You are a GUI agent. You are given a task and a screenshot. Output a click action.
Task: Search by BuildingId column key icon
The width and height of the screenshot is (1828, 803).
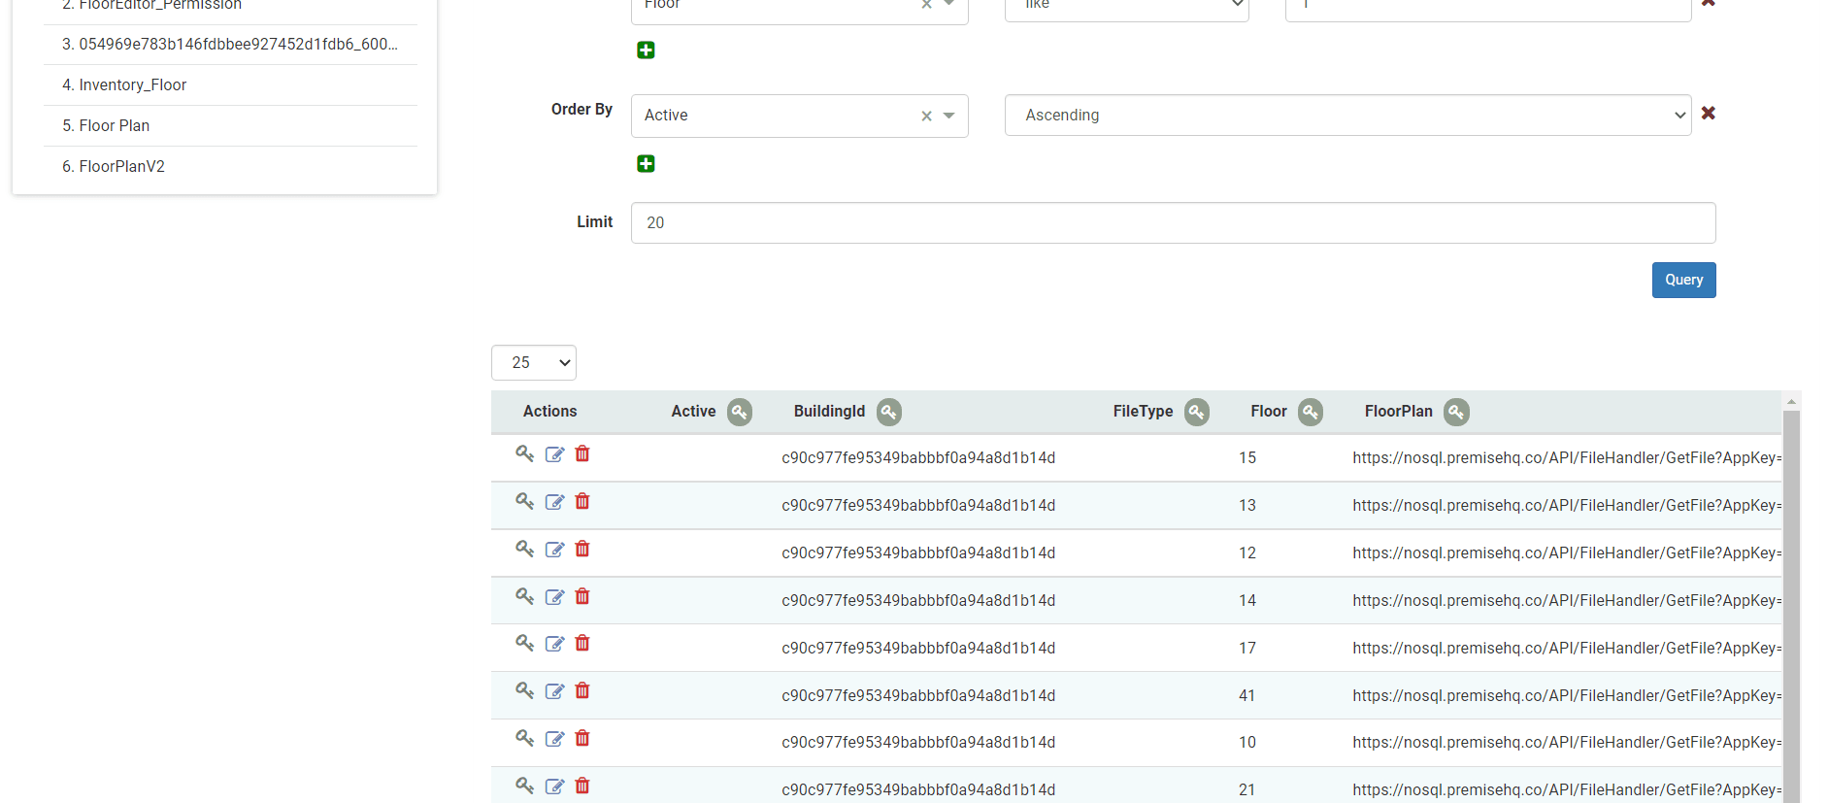(x=889, y=412)
